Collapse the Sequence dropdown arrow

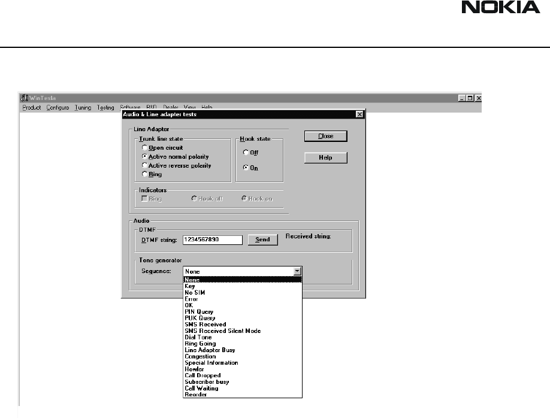(x=297, y=271)
